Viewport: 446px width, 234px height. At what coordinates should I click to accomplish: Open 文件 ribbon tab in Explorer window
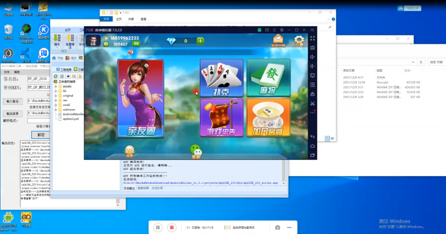coord(106,19)
